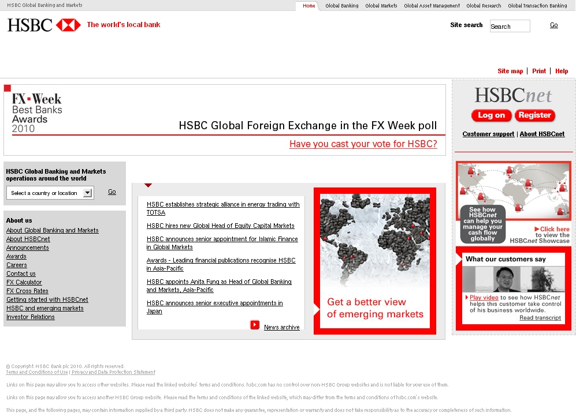Open Terms and Conditions of Use link
Image resolution: width=576 pixels, height=420 pixels.
point(37,372)
